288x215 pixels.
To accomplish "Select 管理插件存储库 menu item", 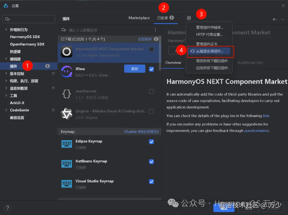I will tap(209, 27).
